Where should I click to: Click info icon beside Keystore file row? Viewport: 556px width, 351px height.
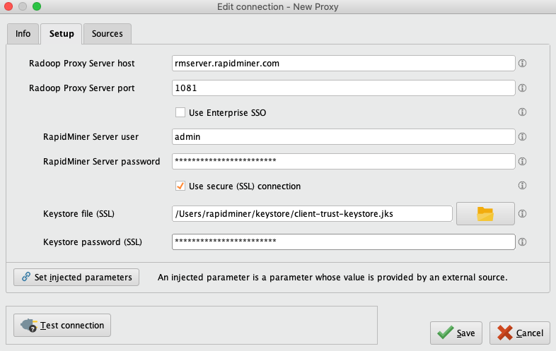pyautogui.click(x=523, y=214)
